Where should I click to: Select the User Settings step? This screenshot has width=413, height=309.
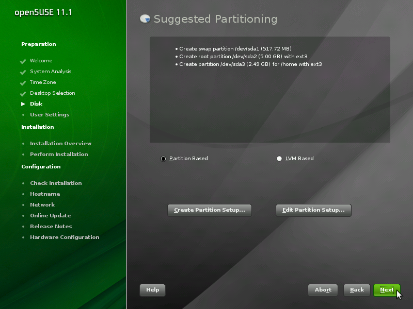[50, 114]
